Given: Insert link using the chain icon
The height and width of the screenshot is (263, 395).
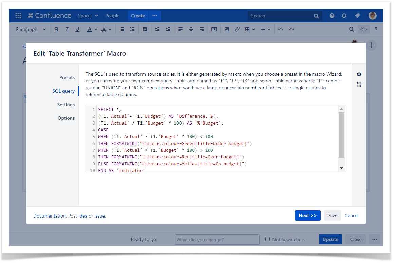Looking at the screenshot, I should (237, 30).
